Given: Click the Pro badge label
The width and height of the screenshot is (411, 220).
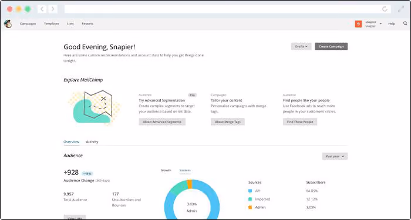Looking at the screenshot, I should [192, 95].
